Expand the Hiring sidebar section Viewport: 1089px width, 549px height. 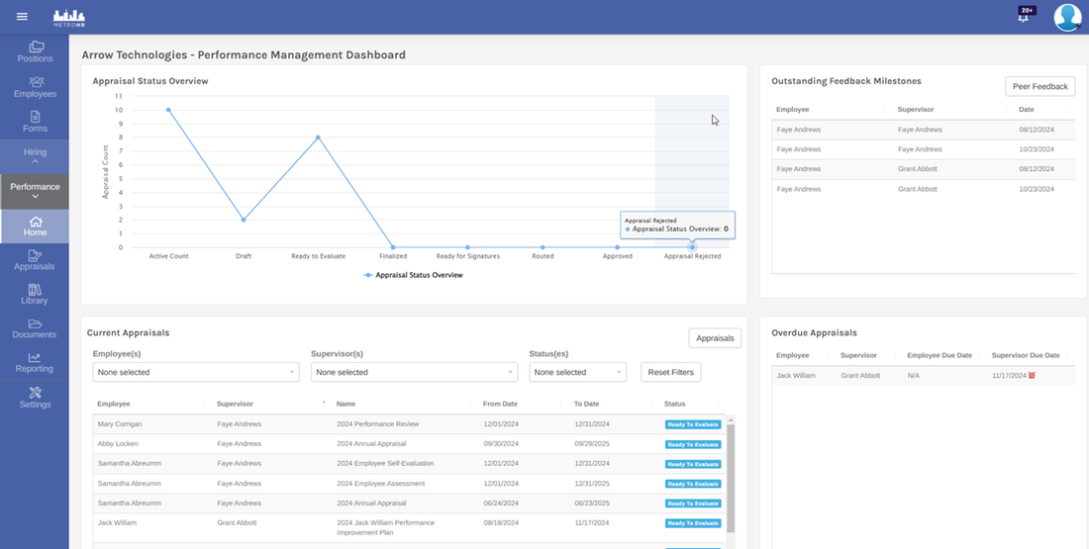pos(35,156)
